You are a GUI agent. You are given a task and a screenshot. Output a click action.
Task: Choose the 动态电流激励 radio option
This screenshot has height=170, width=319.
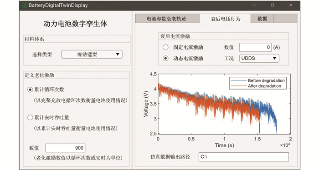165,59
